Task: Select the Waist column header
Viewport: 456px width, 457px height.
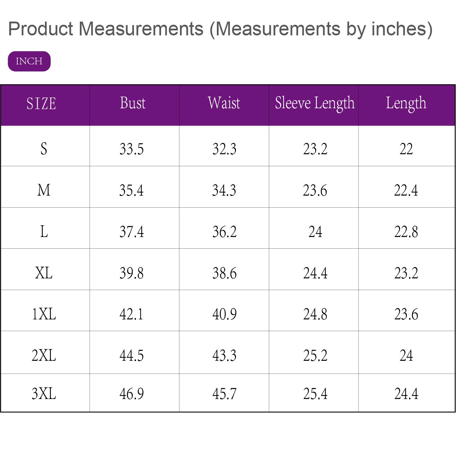Action: click(224, 103)
